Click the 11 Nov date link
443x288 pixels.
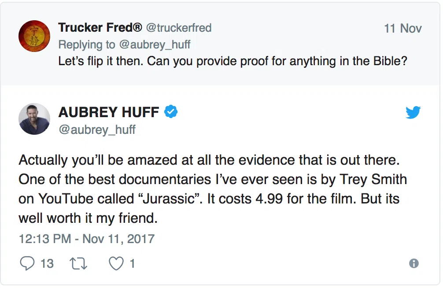click(402, 29)
